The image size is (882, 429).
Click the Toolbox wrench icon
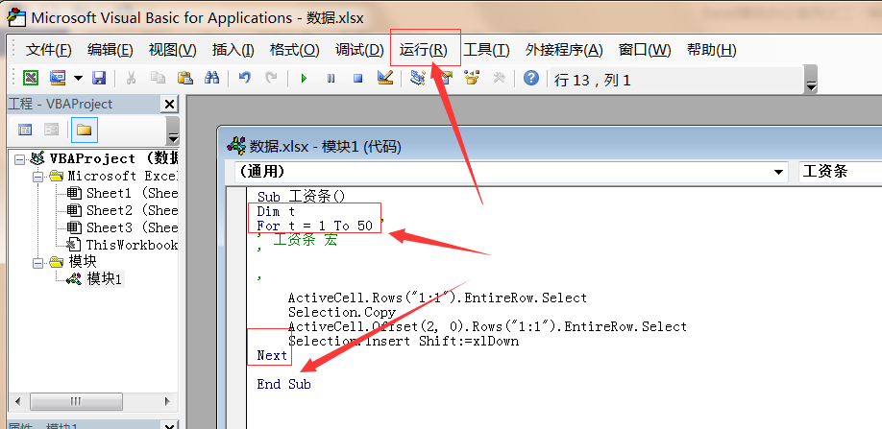point(499,78)
